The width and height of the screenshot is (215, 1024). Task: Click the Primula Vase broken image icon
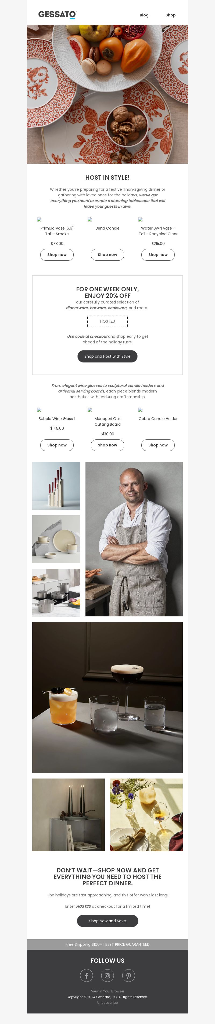pos(39,219)
